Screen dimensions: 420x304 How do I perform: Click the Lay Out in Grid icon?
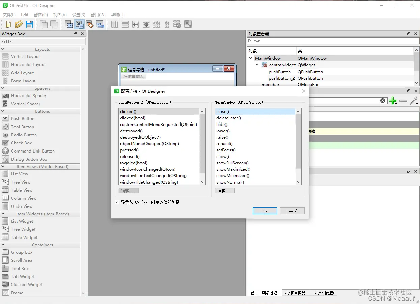coord(157,24)
